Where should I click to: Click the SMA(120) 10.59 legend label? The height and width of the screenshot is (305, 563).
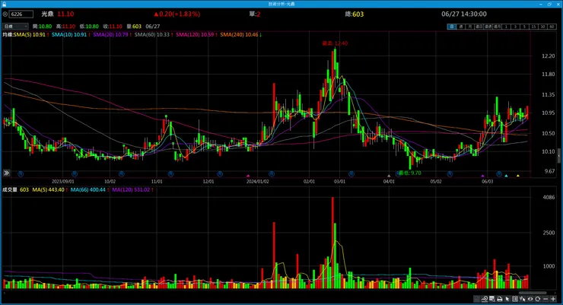(x=195, y=35)
